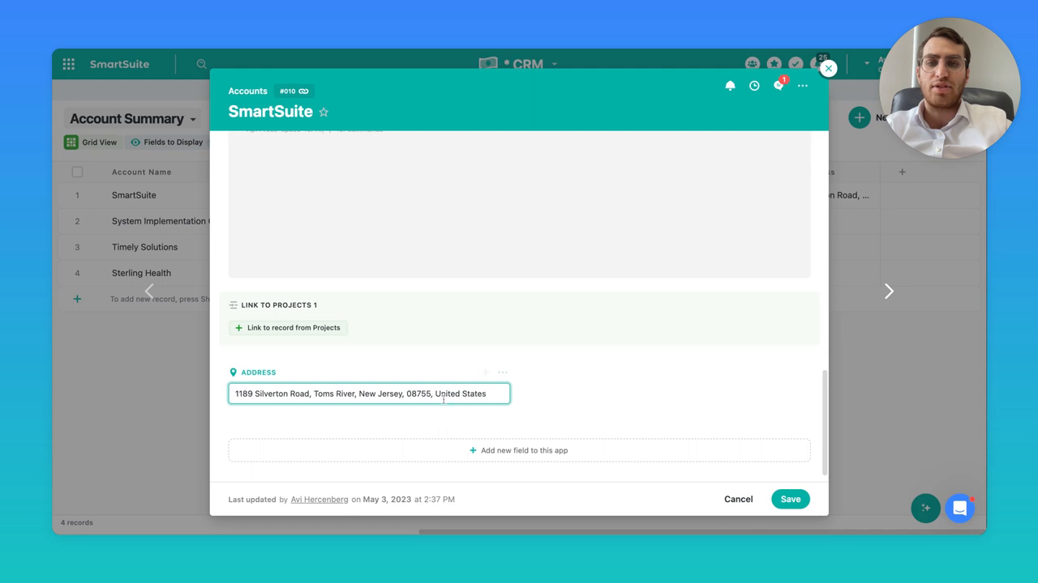This screenshot has height=583, width=1038.
Task: Click the Grid View icon
Action: tap(71, 143)
